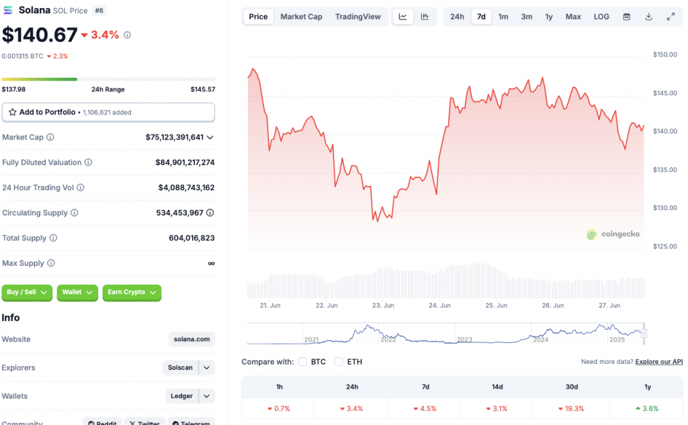Click the 24h Range progress bar
This screenshot has height=425, width=688.
point(108,79)
